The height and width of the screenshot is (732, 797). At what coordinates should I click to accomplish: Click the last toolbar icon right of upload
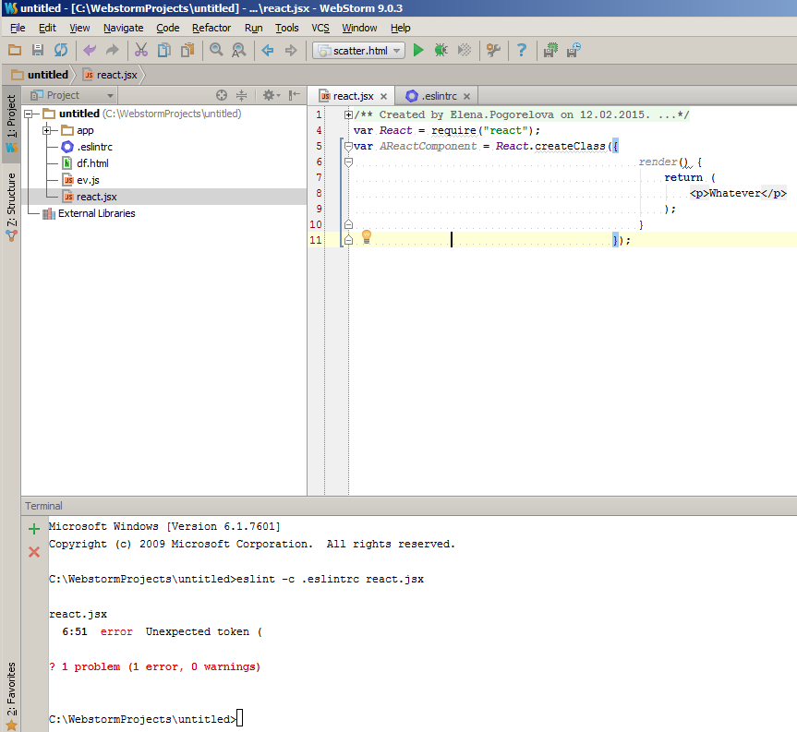574,50
